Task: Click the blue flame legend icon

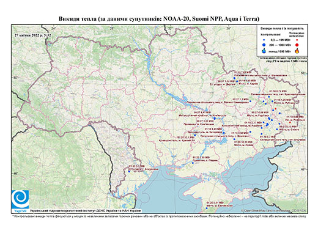Action: point(264,51)
